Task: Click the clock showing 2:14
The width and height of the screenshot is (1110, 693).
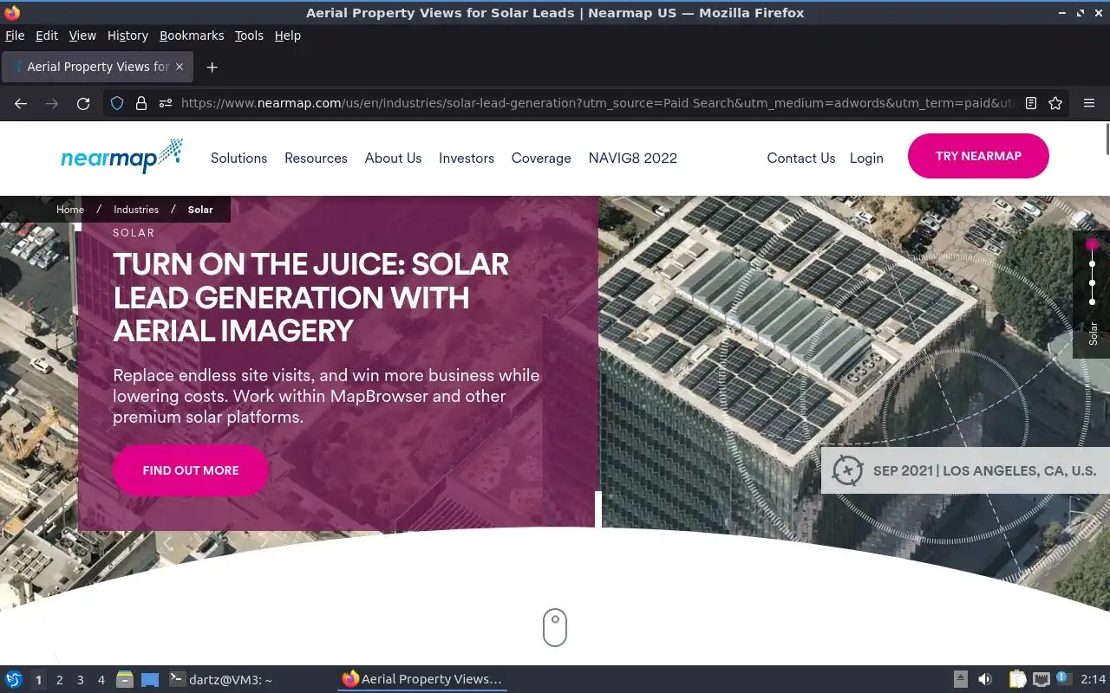Action: click(1093, 680)
